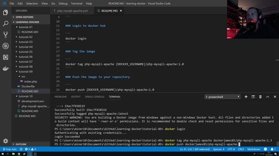Screen dimensions: 279x156
Task: Click the sync changes icon in status bar
Action: [x=21, y=149]
